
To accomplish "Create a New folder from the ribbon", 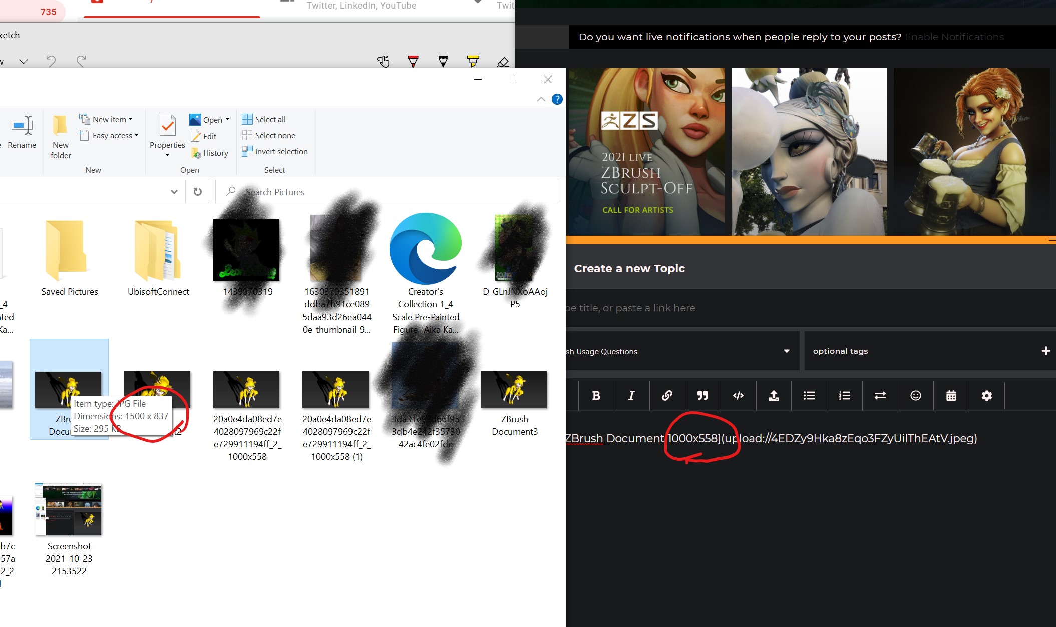I will pyautogui.click(x=61, y=137).
